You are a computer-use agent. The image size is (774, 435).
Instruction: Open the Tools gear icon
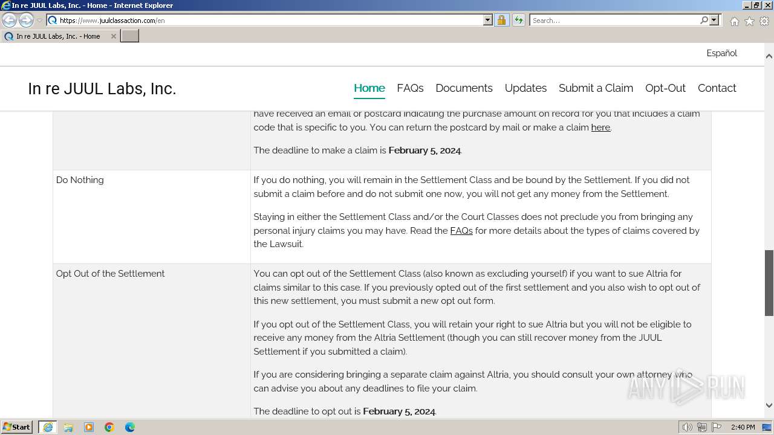click(764, 21)
